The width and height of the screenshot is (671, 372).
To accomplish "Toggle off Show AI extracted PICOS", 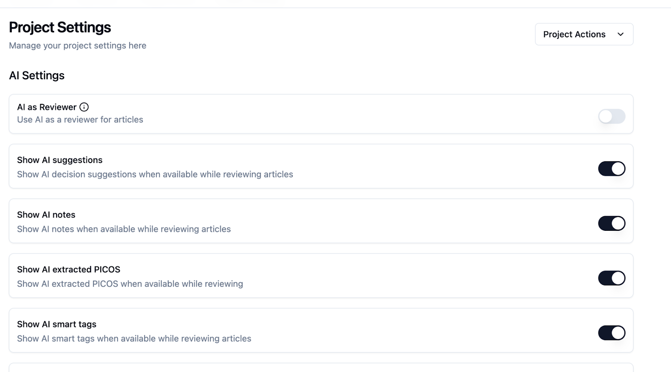I will click(611, 278).
